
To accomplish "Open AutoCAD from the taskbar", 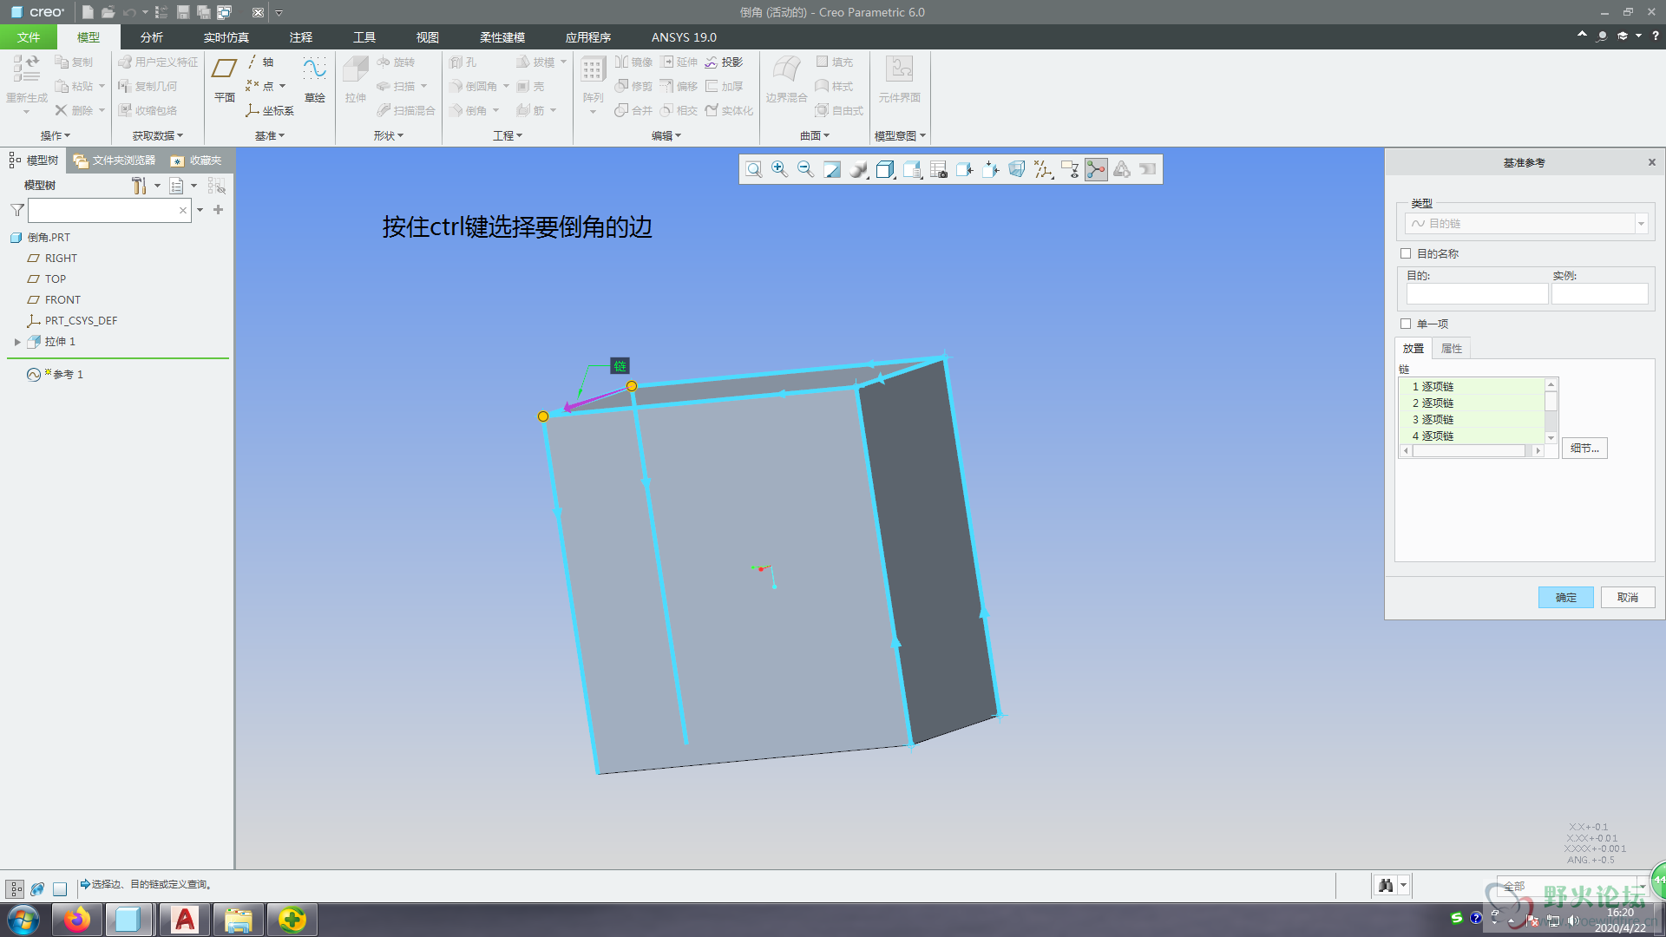I will (x=185, y=920).
